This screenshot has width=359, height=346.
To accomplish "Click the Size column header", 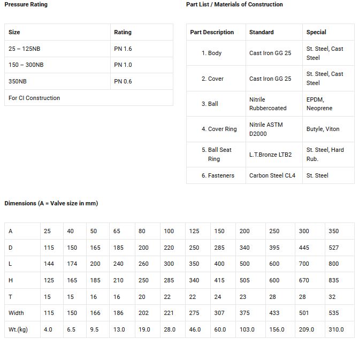I will 14,32.
